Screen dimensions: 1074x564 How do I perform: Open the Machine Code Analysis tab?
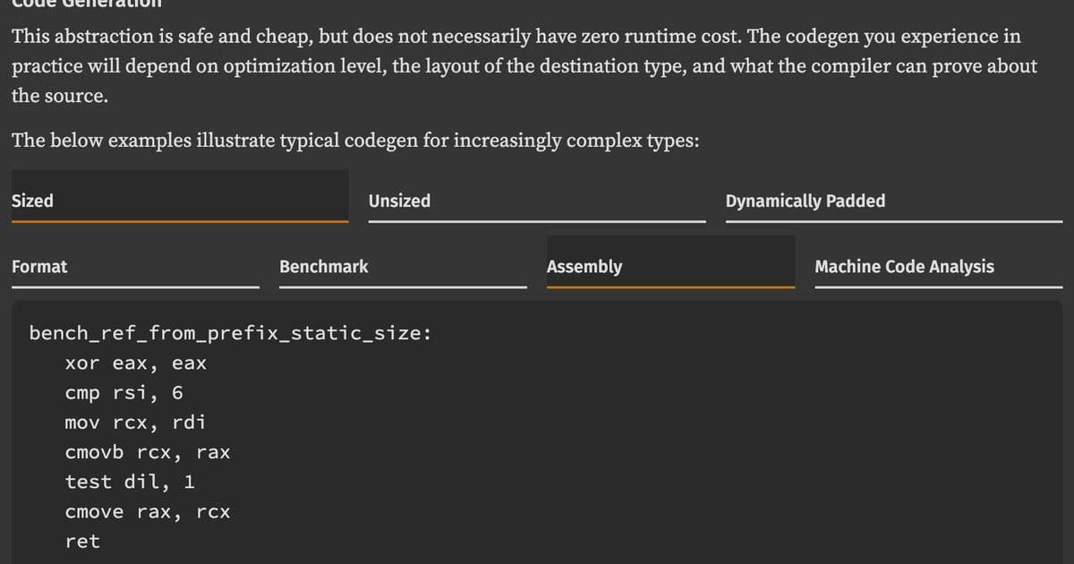click(x=904, y=266)
